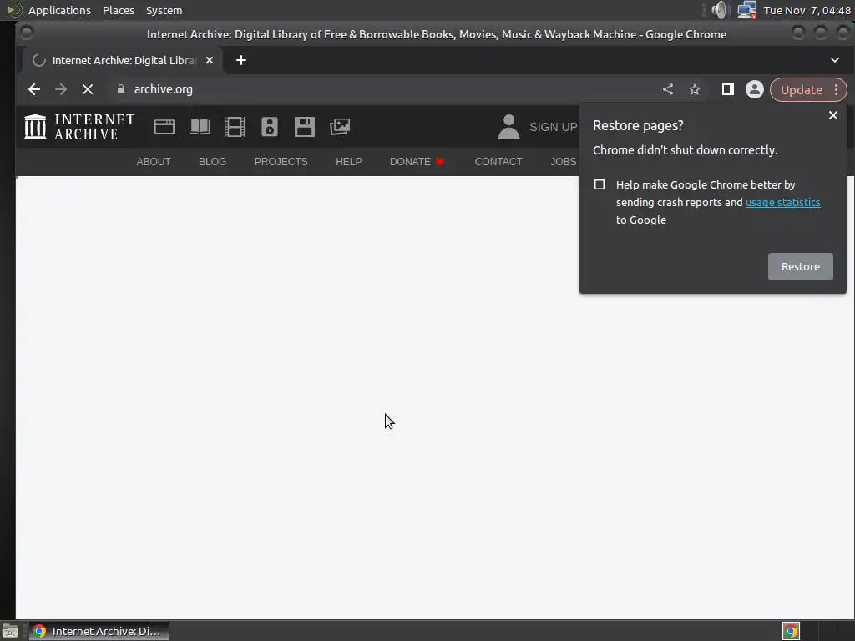Share this page via share icon
This screenshot has height=641, width=855.
coord(668,89)
